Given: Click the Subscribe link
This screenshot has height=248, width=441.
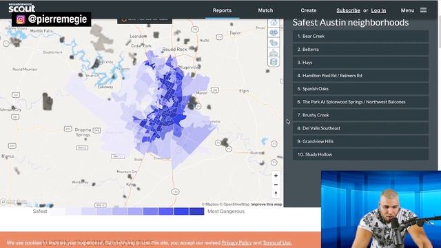Looking at the screenshot, I should tap(348, 10).
